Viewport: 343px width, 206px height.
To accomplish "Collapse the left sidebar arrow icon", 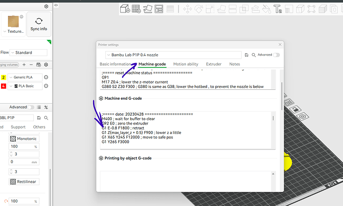I will (56, 5).
